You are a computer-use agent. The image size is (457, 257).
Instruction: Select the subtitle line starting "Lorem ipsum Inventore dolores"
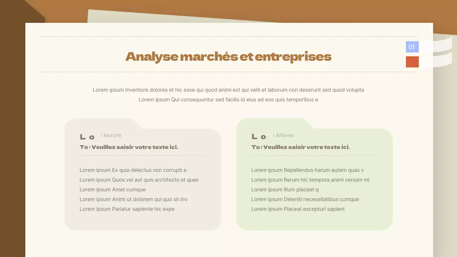click(228, 90)
